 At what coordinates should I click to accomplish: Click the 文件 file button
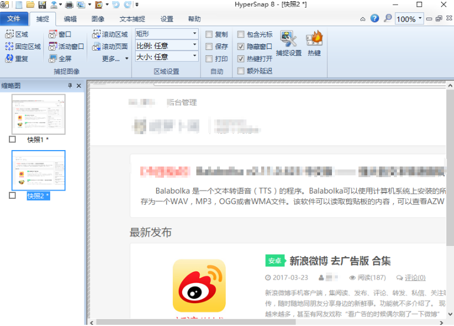(x=14, y=19)
